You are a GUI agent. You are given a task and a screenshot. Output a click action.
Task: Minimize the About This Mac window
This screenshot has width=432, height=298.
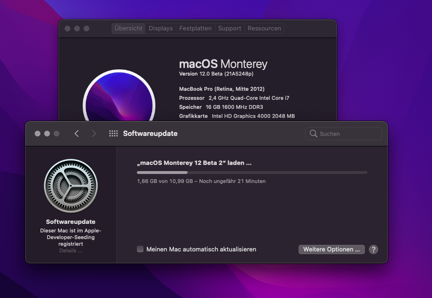click(77, 29)
